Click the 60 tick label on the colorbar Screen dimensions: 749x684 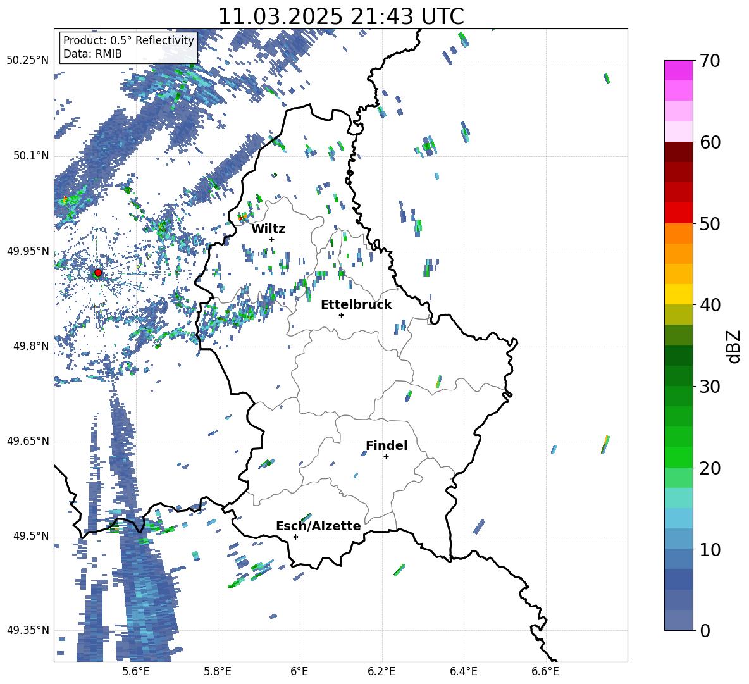point(710,142)
